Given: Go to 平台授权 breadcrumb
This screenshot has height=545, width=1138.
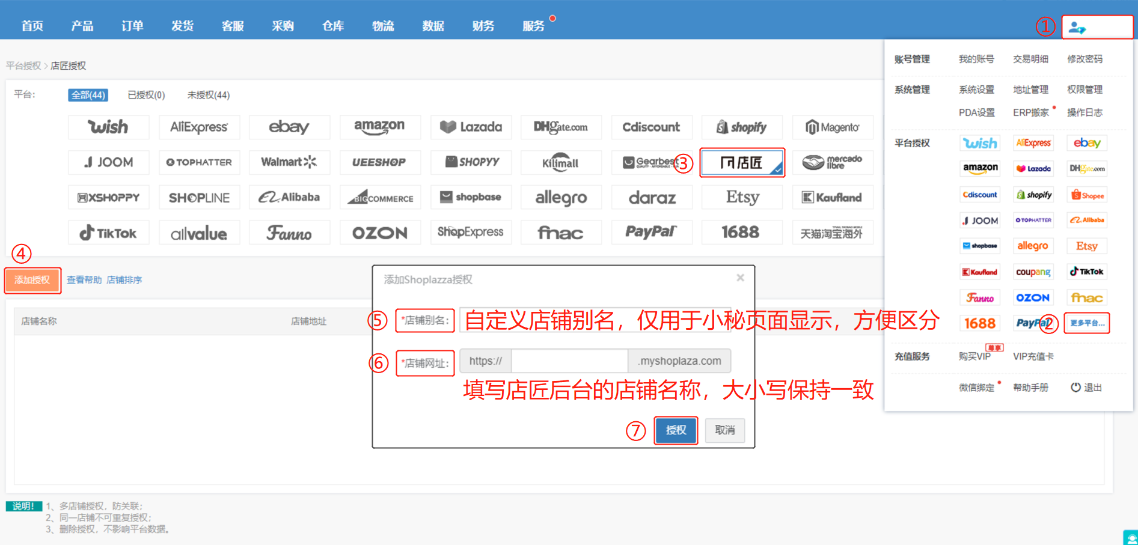Looking at the screenshot, I should [x=23, y=65].
